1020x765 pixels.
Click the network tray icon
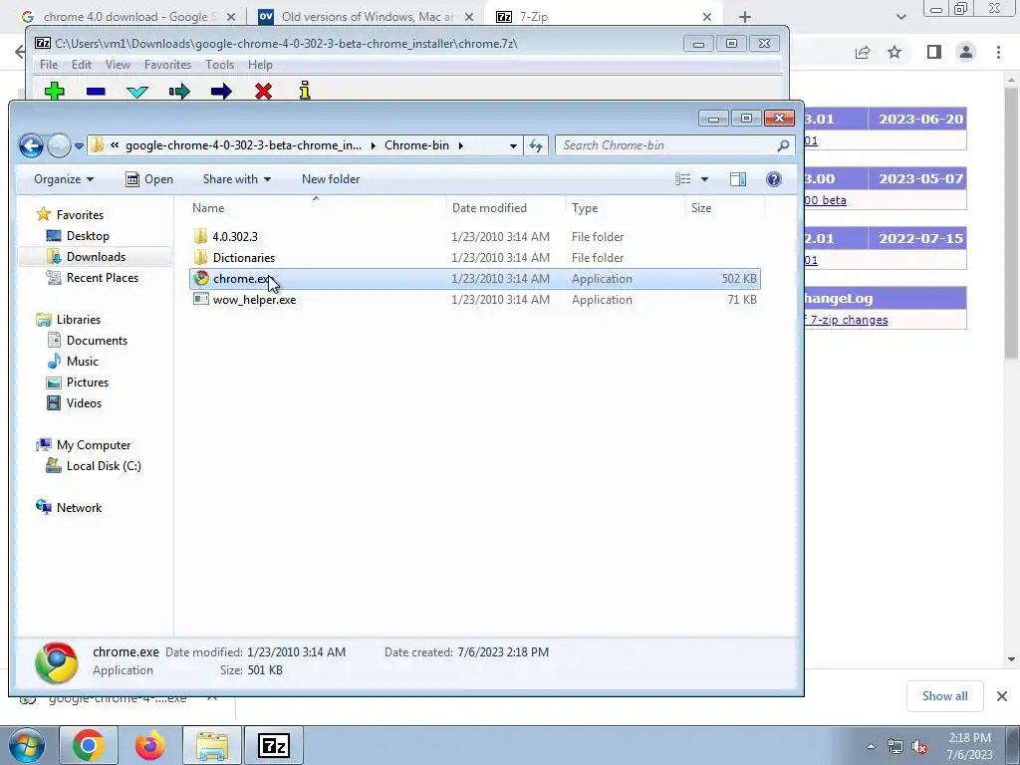coord(895,747)
